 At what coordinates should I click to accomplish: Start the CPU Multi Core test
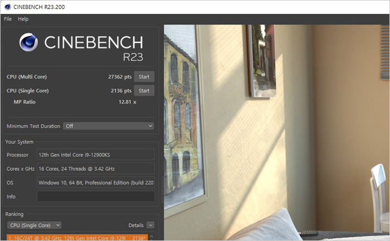point(144,76)
